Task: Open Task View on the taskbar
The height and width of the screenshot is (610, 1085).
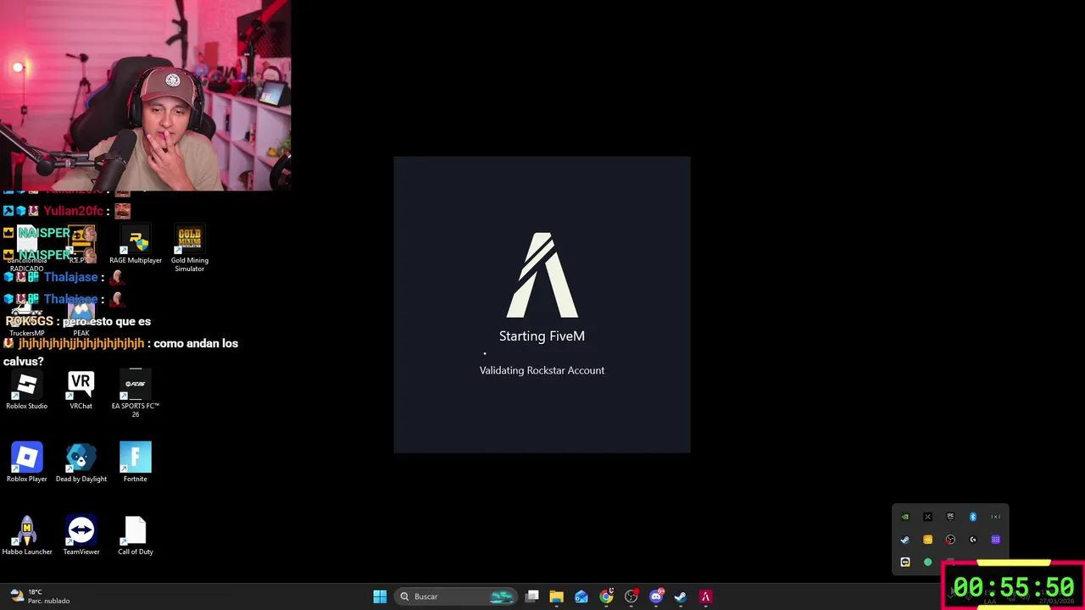Action: (531, 596)
